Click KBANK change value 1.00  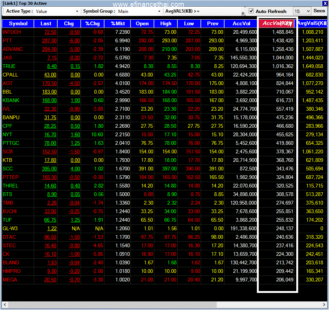click(x=75, y=100)
